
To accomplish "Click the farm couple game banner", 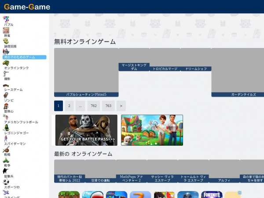I will (152, 130).
